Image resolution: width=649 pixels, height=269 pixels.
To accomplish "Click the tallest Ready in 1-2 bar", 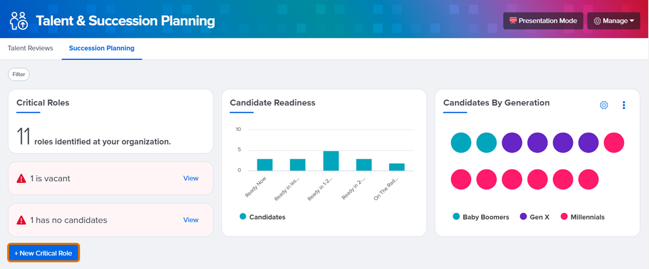I will coord(331,161).
